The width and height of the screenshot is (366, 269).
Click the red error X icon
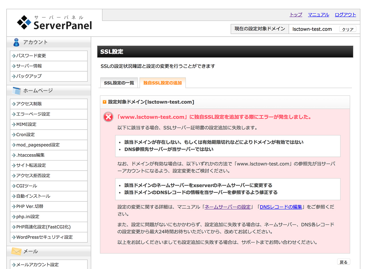click(x=108, y=117)
